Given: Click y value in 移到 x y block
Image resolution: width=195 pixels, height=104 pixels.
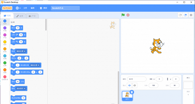Looking at the screenshot, I should (x=26, y=58).
